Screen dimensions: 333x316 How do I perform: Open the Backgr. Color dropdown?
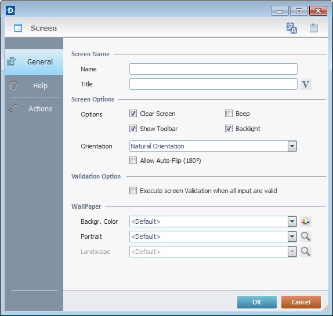coord(292,221)
